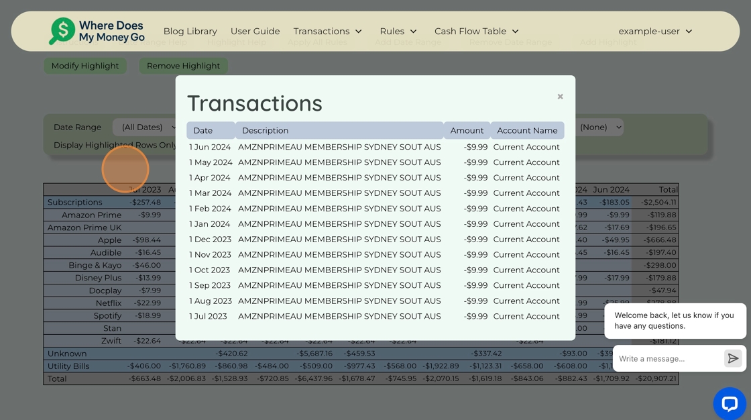The width and height of the screenshot is (751, 420).
Task: Click the Where Does My Money Go logo
Action: click(x=97, y=31)
